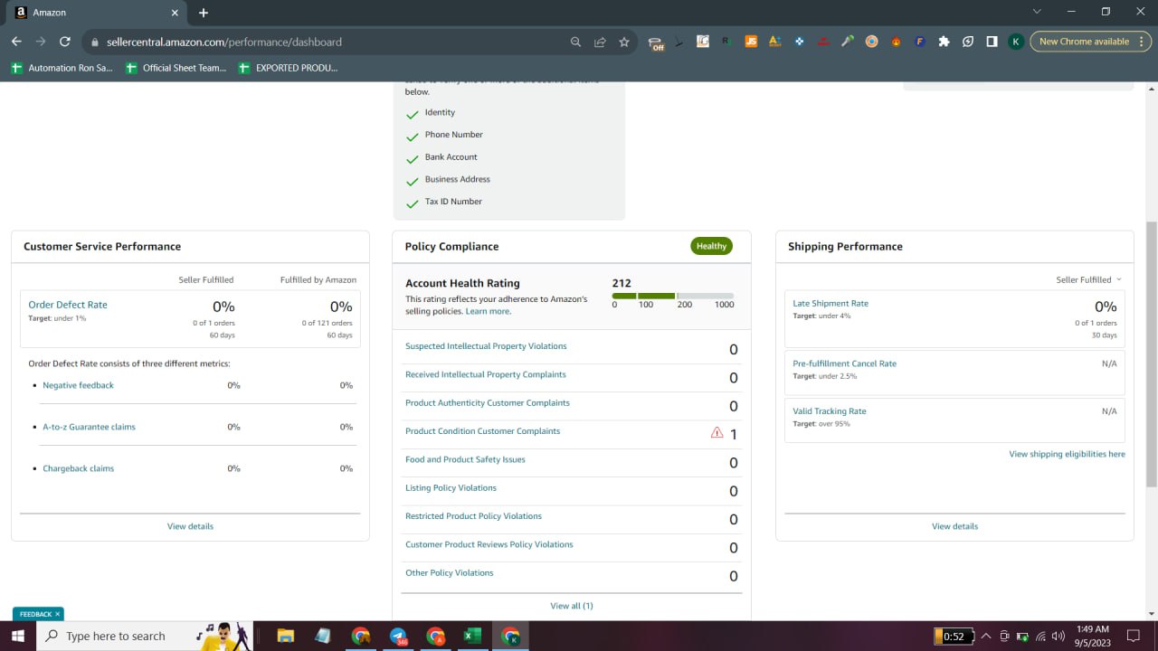Open Received Intellectual Property Complaints
The height and width of the screenshot is (651, 1158).
[486, 374]
